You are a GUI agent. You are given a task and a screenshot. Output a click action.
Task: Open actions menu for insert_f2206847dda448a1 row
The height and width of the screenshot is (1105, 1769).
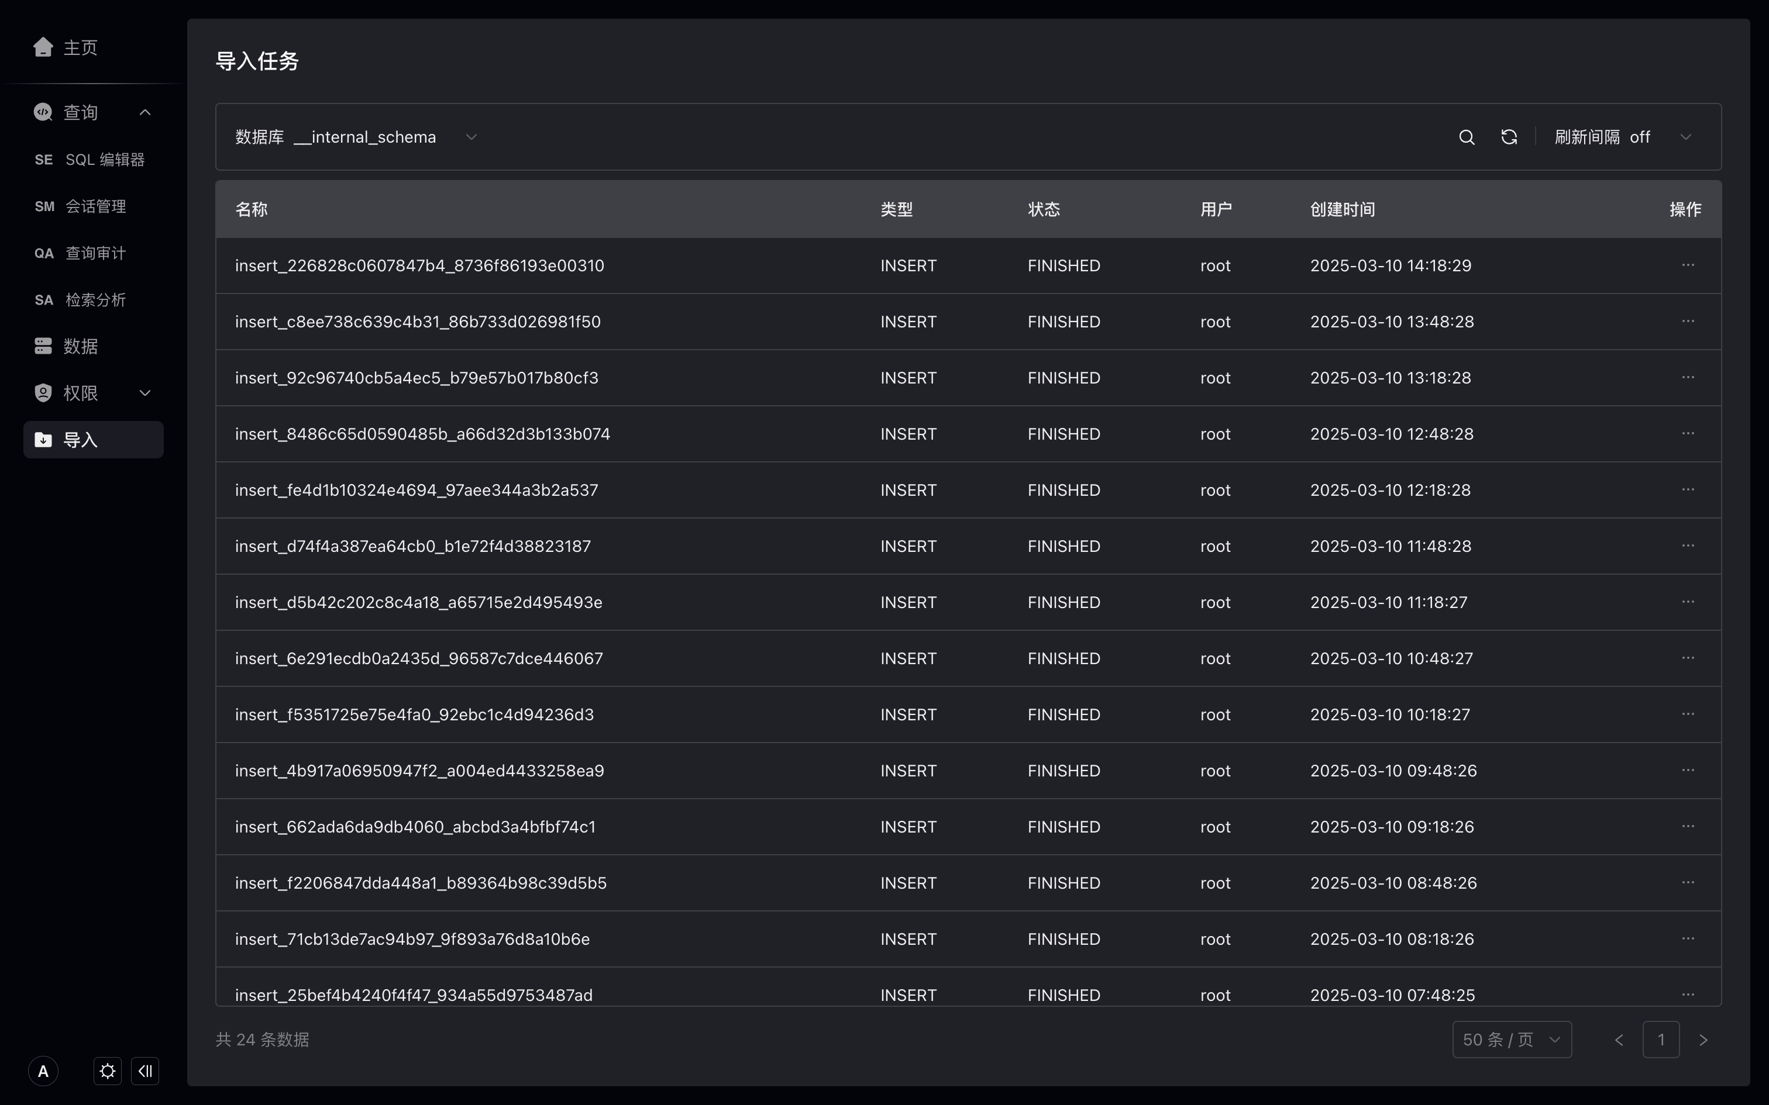[x=1687, y=882]
